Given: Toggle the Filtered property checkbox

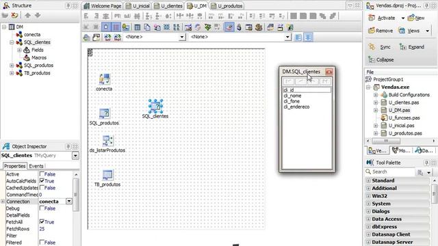Looking at the screenshot, I should pyautogui.click(x=42, y=242).
